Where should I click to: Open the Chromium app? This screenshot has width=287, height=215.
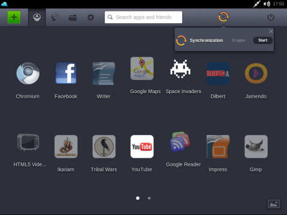[x=28, y=73]
